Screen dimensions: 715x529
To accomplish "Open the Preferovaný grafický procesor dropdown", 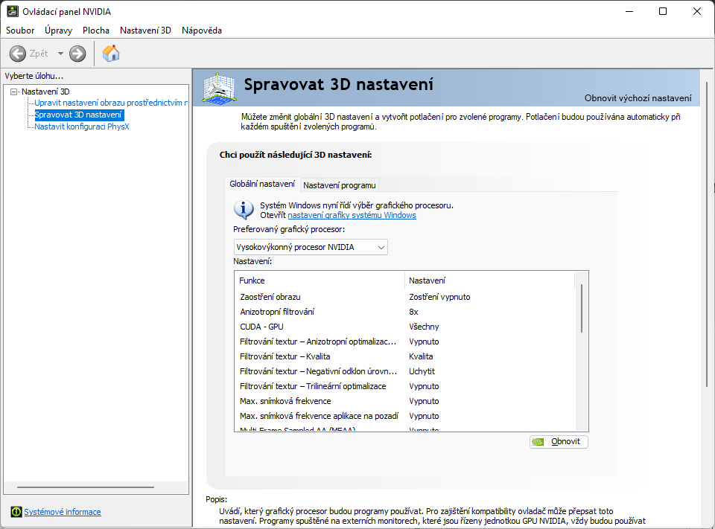I will tap(311, 247).
